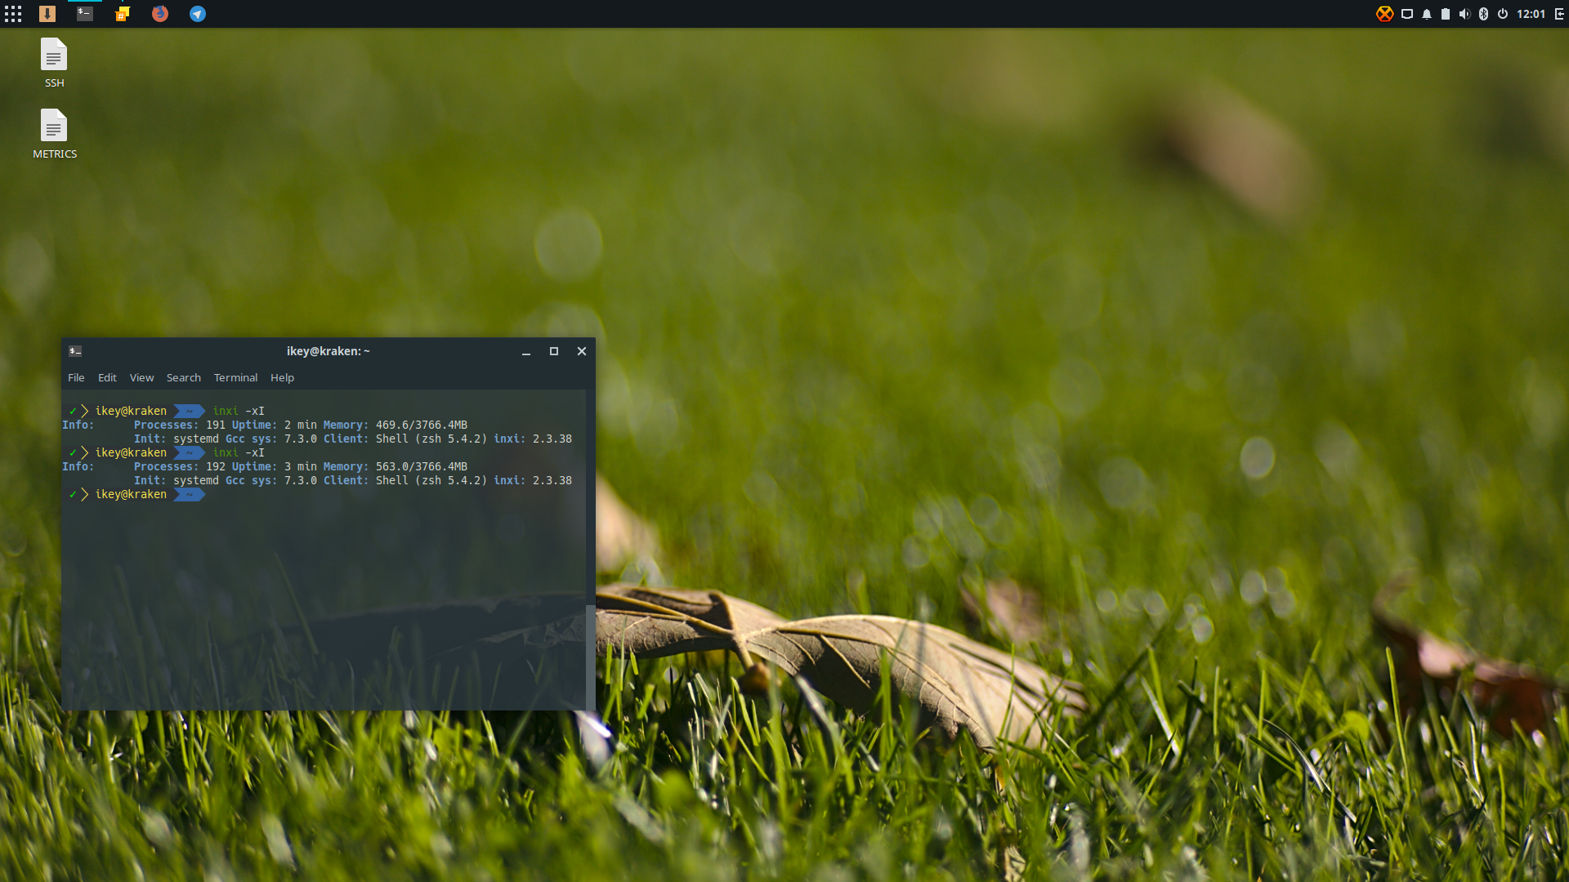Minimize the ikey@kraken terminal window

tap(526, 351)
